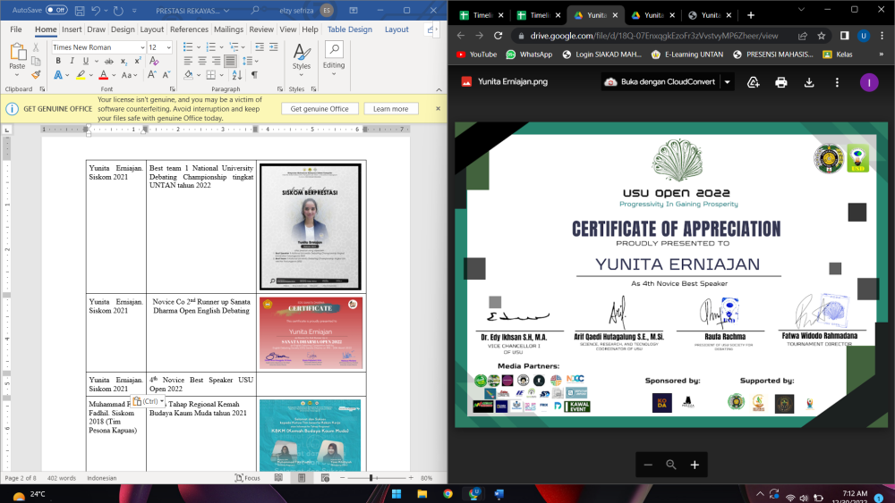Open the Table Design ribbon tab
This screenshot has width=895, height=503.
350,29
